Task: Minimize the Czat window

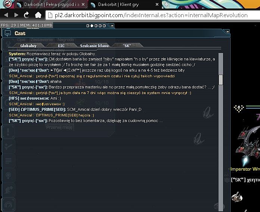Action: tap(227, 31)
